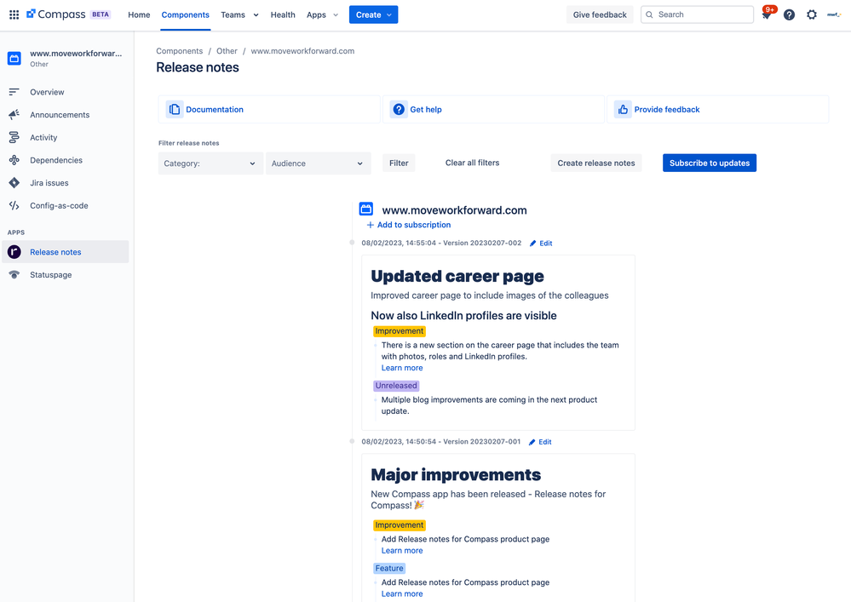Open the app switcher grid icon

coord(14,14)
